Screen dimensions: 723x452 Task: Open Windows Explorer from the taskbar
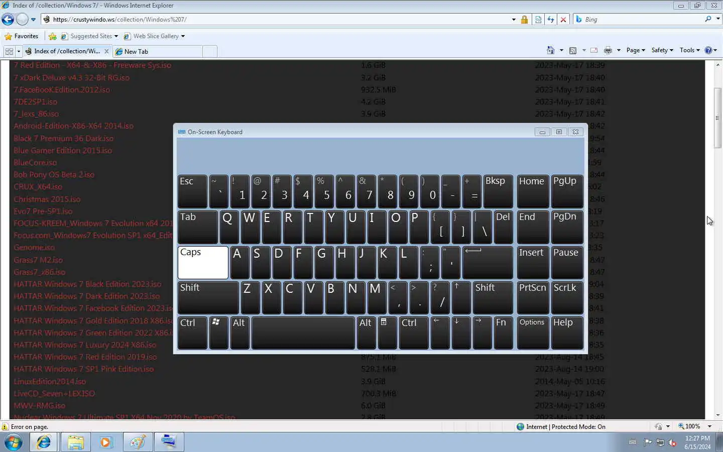[75, 442]
